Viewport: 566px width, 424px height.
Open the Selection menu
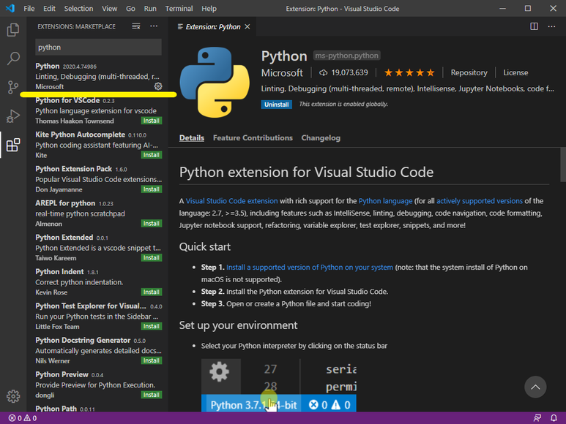[78, 8]
